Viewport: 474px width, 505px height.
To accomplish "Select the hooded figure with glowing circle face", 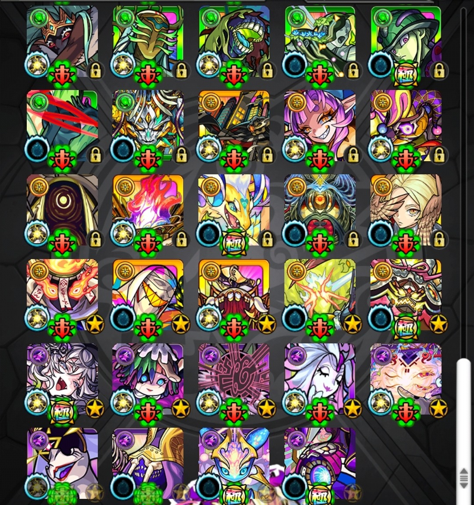I will [62, 210].
